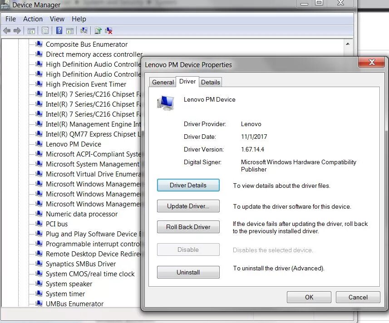The width and height of the screenshot is (389, 323).
Task: Click the Digital Signer publisher text
Action: pyautogui.click(x=299, y=166)
